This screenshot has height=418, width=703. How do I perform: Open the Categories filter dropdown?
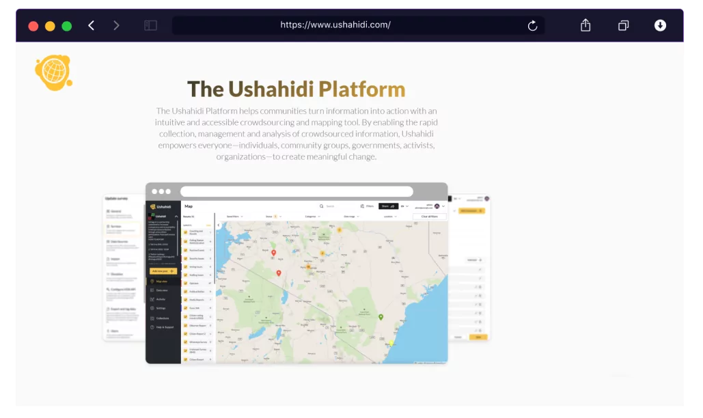pyautogui.click(x=312, y=217)
